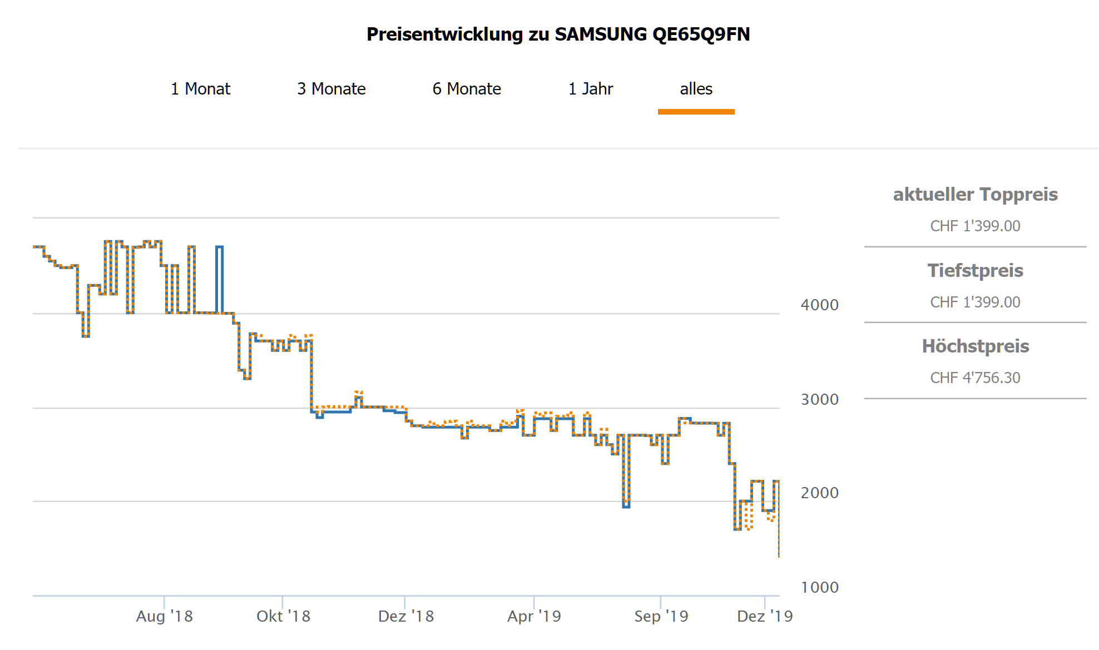Click the aktueller Toppreis heading
The width and height of the screenshot is (1099, 650).
click(x=975, y=195)
